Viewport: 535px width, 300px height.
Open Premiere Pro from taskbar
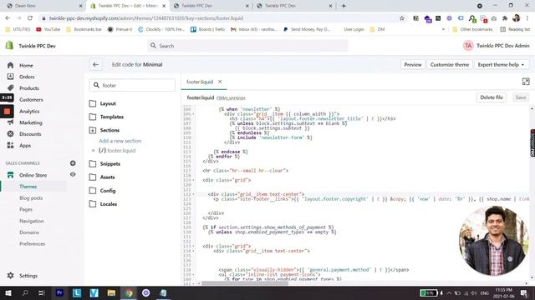coord(59,292)
